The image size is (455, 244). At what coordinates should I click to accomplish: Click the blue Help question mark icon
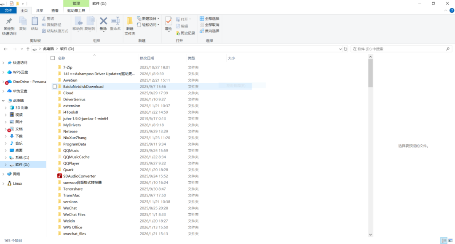click(x=452, y=11)
